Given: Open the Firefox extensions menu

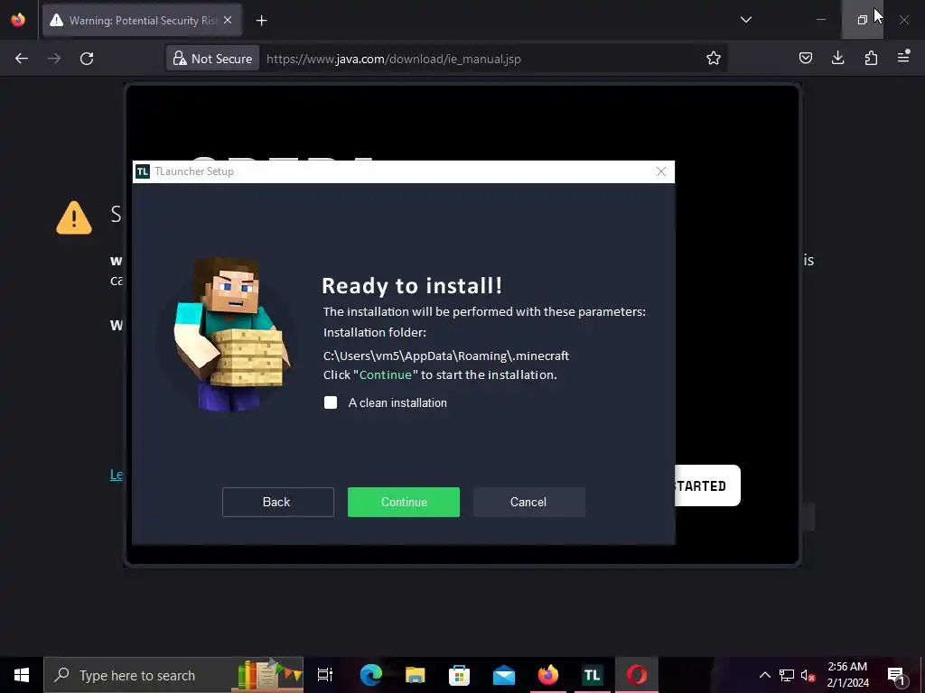Looking at the screenshot, I should click(x=871, y=58).
